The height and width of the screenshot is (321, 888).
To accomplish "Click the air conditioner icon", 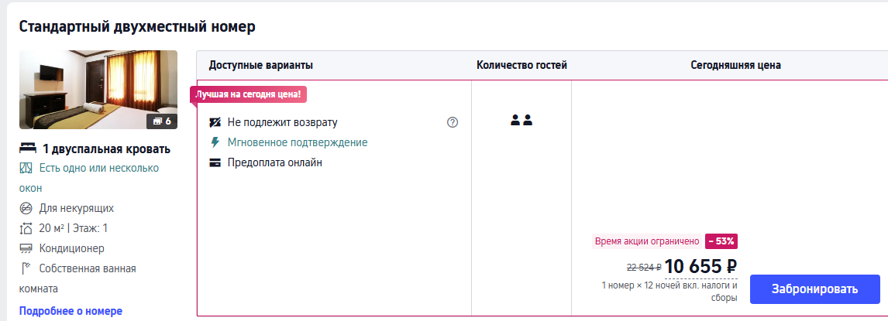I will (x=26, y=248).
